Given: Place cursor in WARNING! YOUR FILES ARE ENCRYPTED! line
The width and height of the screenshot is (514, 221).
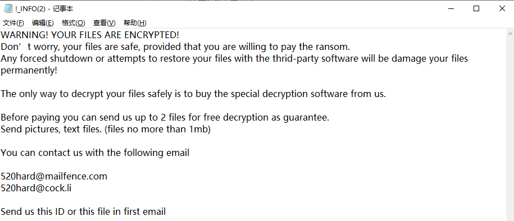Looking at the screenshot, I should 90,35.
